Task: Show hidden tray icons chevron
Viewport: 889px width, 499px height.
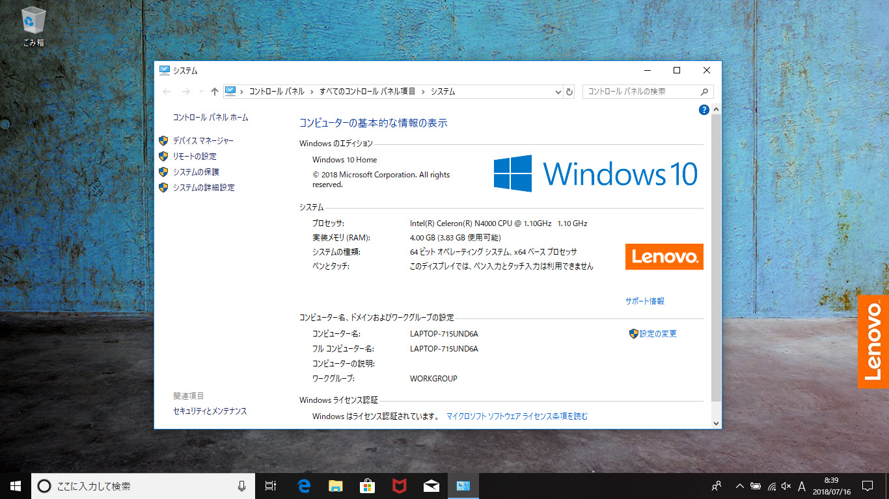Action: 739,486
